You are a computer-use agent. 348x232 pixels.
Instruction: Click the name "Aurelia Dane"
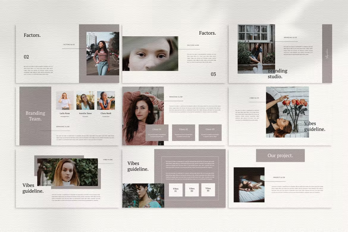(85, 113)
